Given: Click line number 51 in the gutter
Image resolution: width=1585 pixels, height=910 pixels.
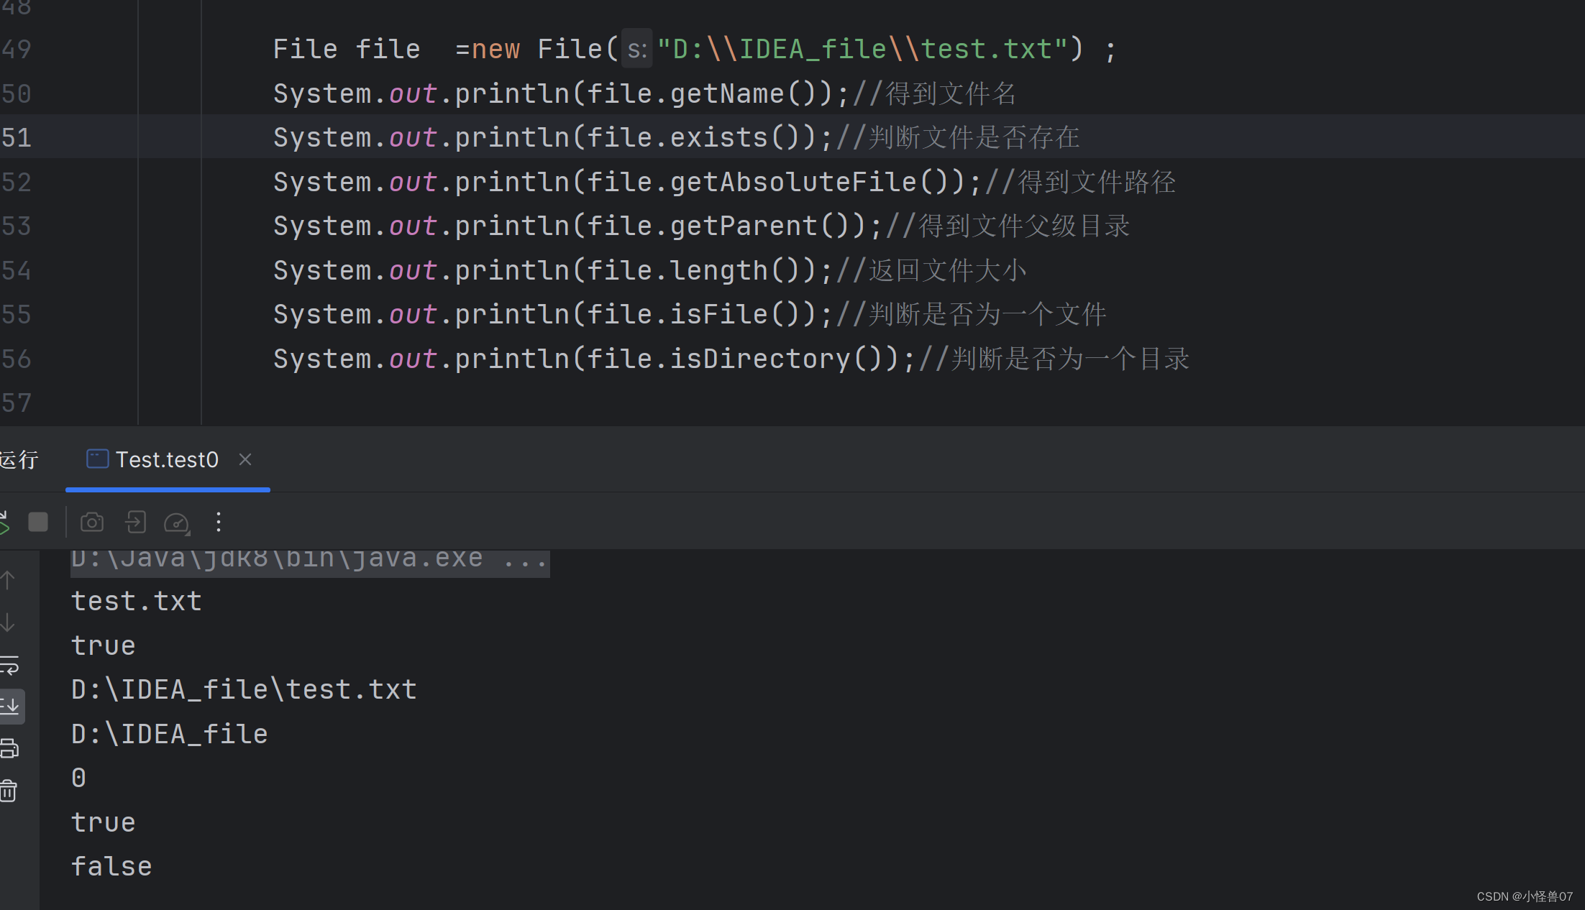Looking at the screenshot, I should click(x=16, y=137).
